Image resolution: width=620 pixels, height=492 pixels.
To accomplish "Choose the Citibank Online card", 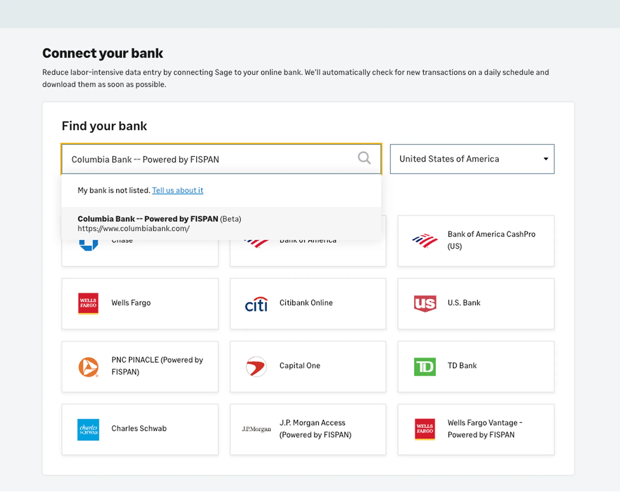I will point(308,304).
